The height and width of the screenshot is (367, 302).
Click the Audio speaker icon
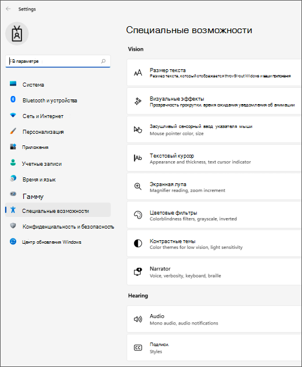pyautogui.click(x=138, y=319)
